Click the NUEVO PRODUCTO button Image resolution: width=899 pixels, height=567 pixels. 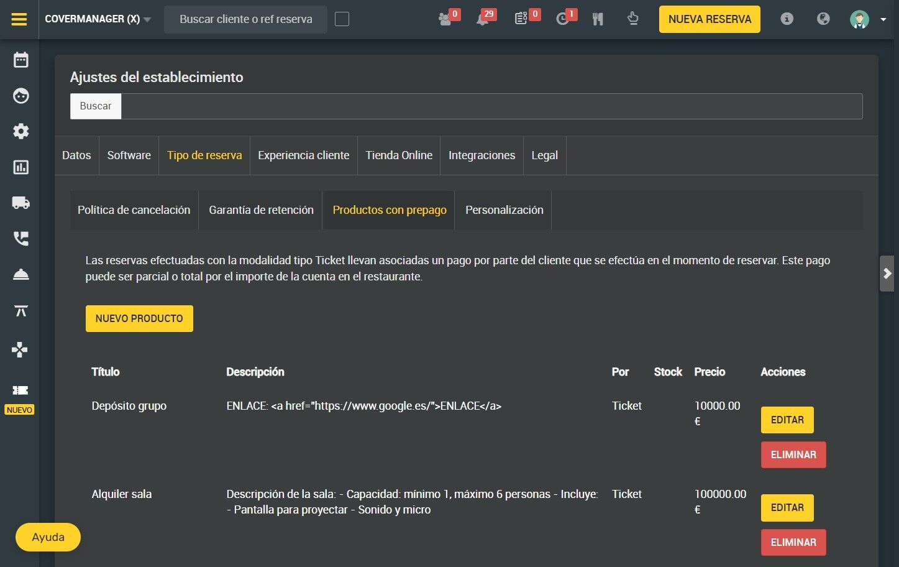[x=139, y=318]
